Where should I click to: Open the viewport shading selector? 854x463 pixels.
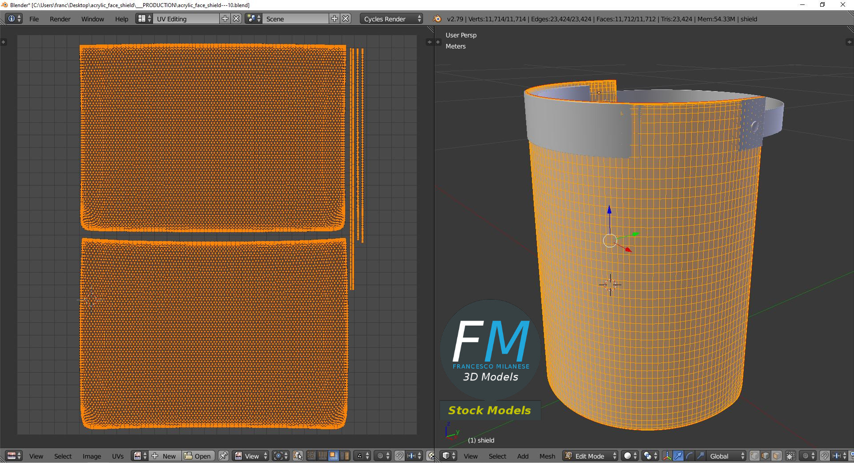(x=629, y=456)
